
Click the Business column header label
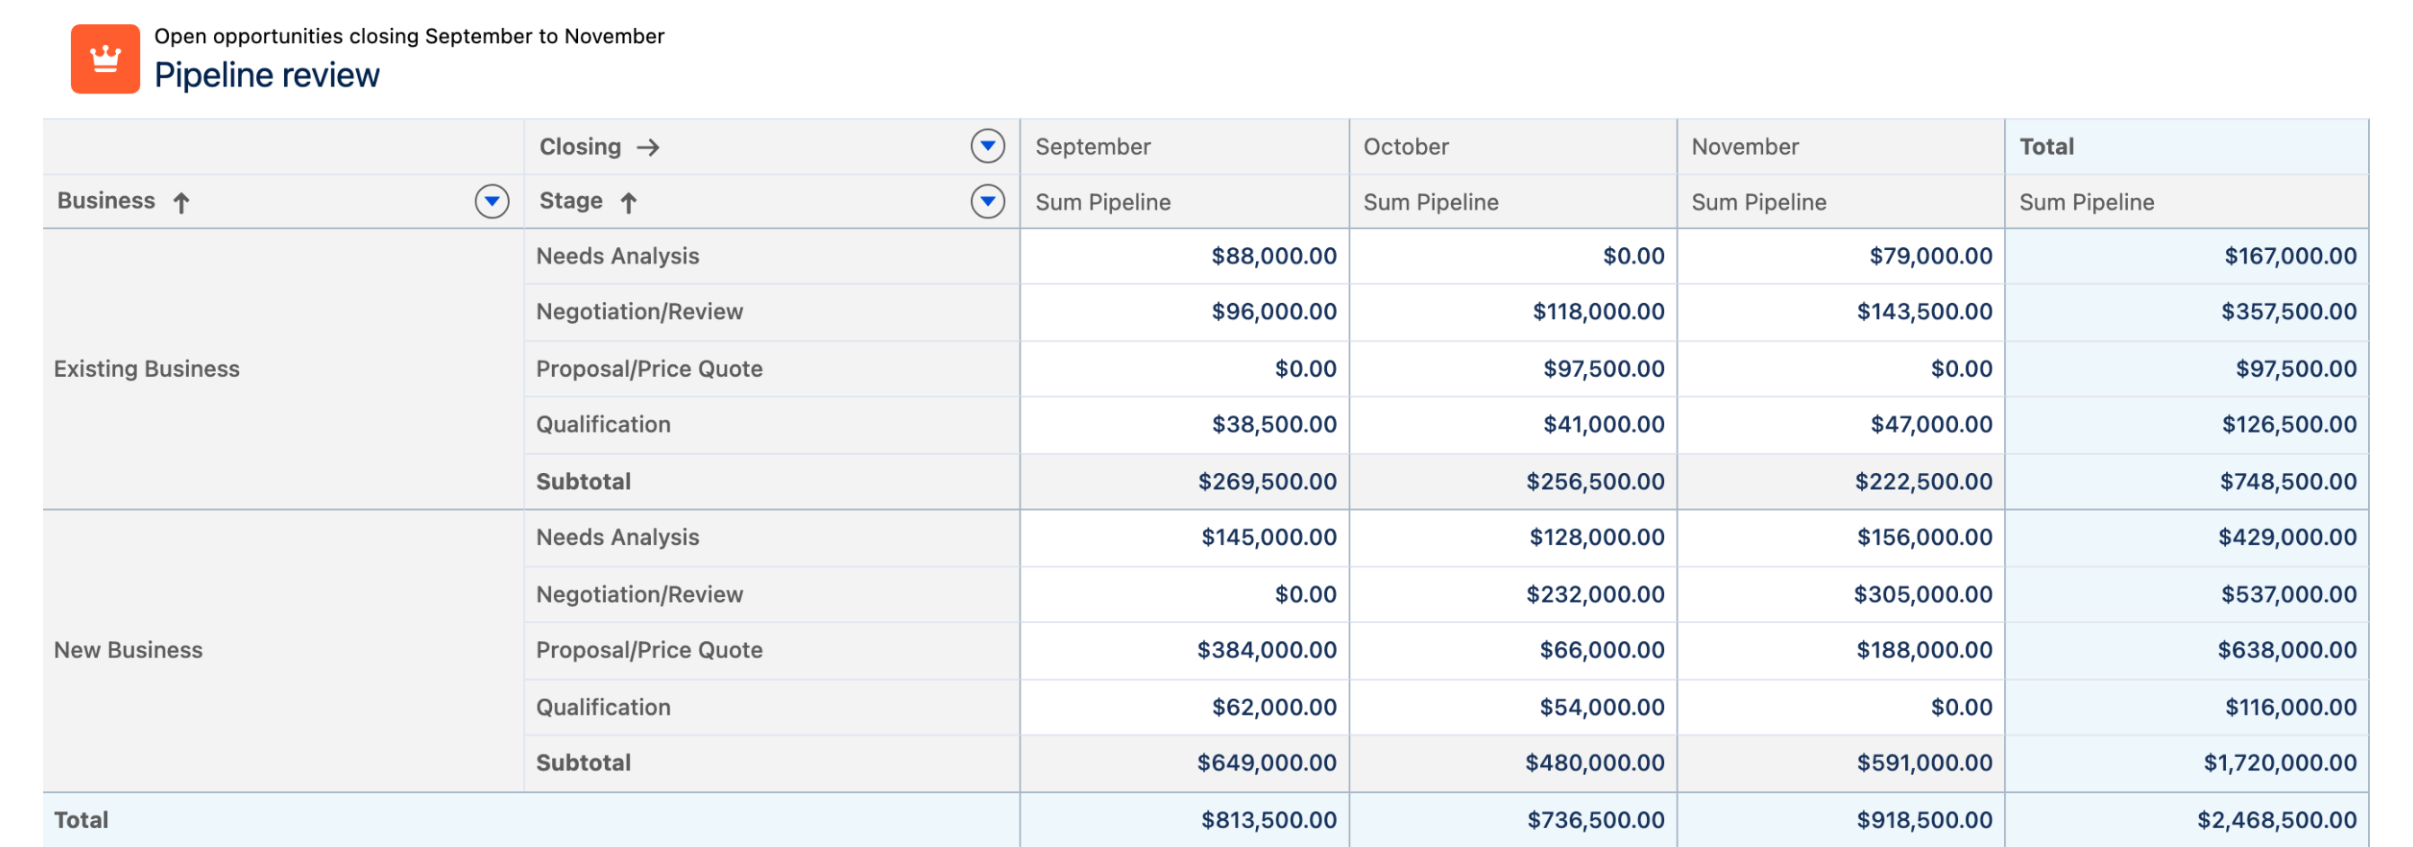click(106, 201)
